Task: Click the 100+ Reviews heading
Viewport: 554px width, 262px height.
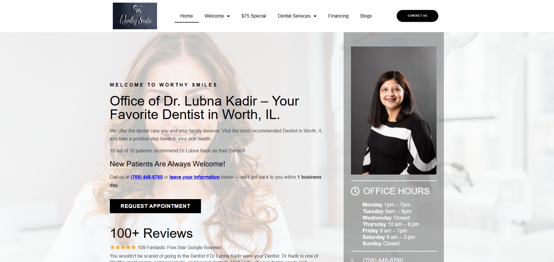Action: pyautogui.click(x=151, y=233)
